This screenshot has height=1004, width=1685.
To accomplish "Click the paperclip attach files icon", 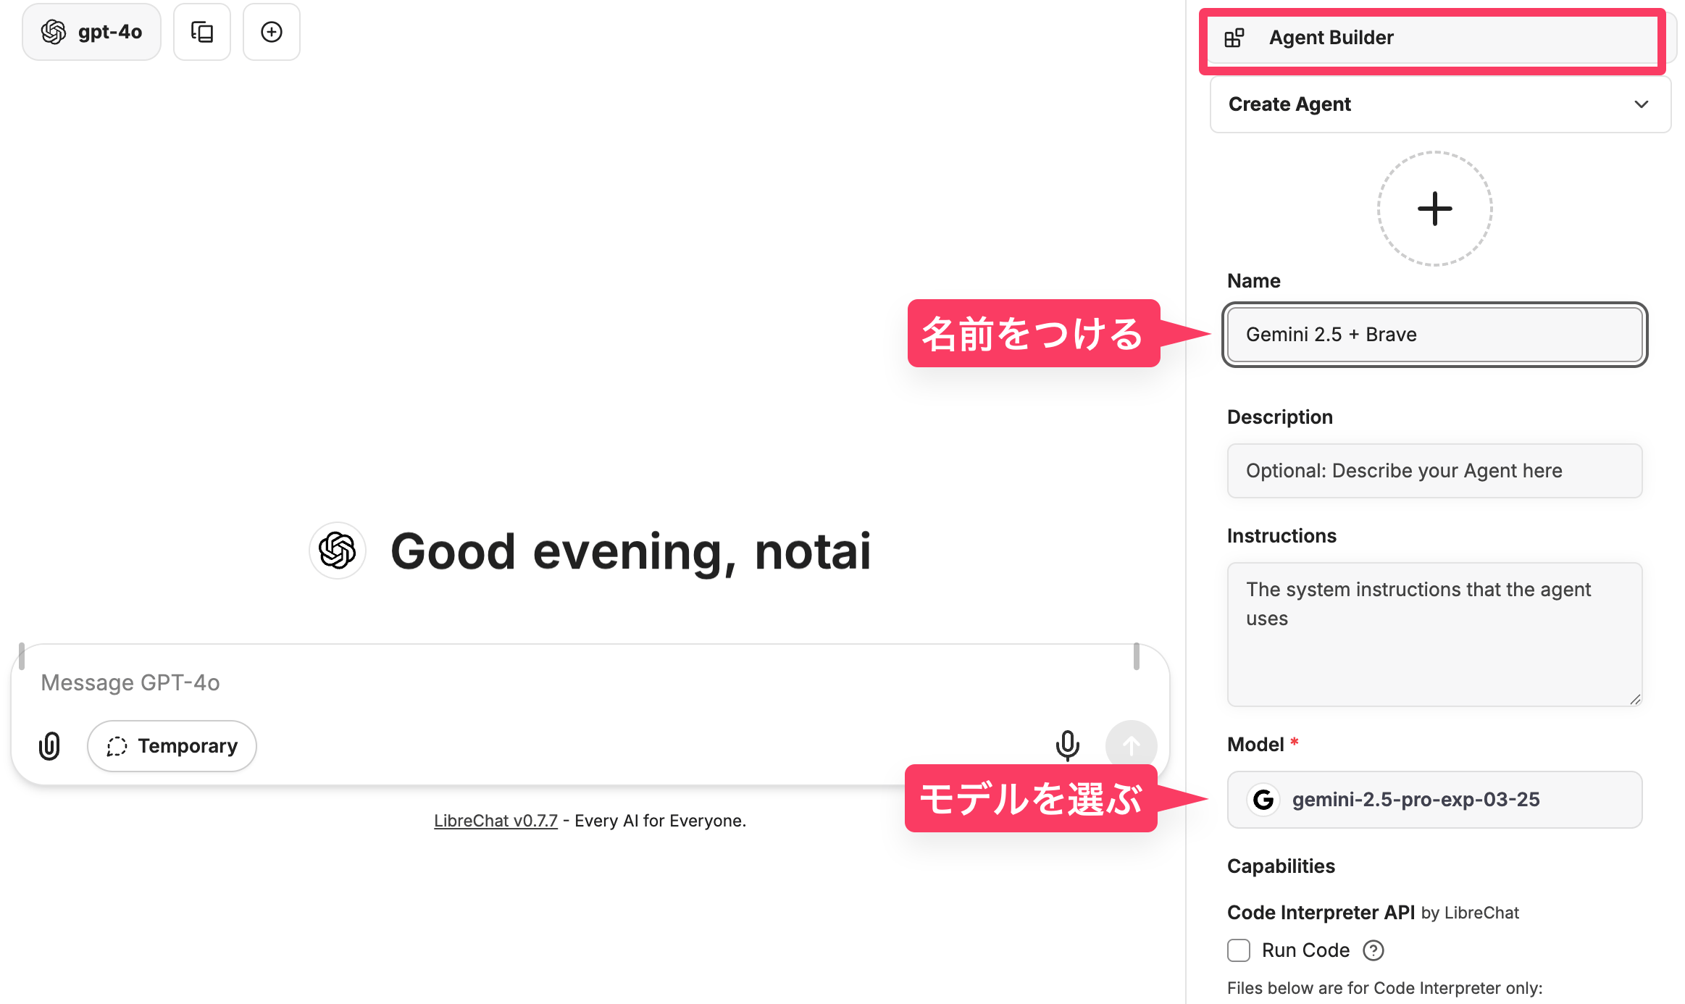I will point(49,745).
